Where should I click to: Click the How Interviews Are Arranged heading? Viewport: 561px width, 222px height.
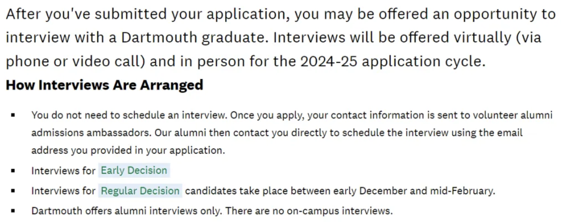(104, 85)
